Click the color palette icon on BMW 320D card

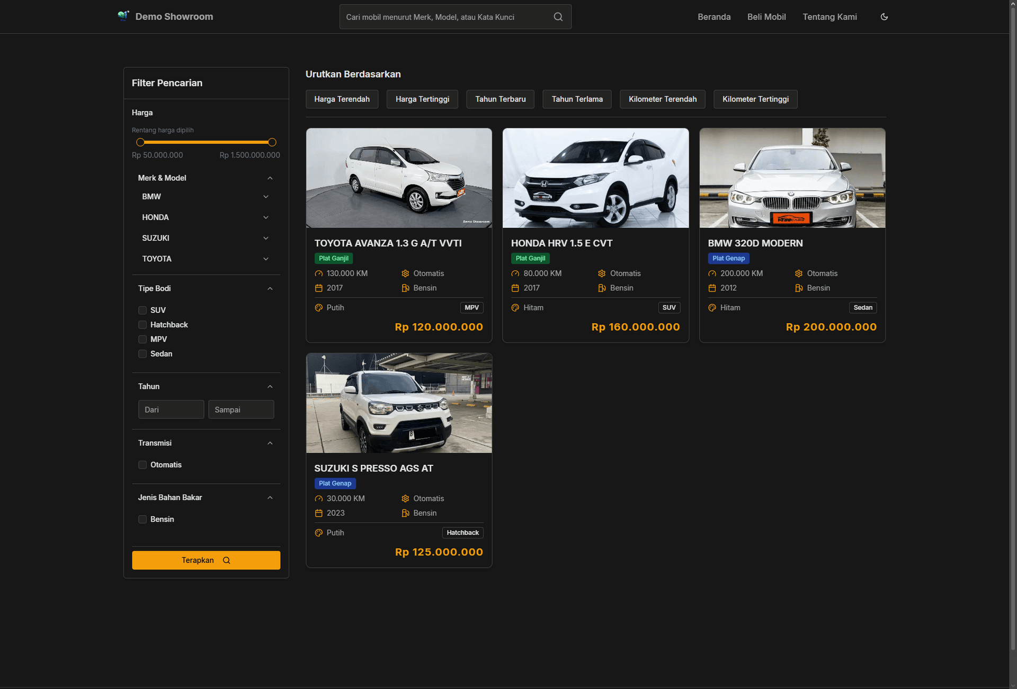point(712,308)
